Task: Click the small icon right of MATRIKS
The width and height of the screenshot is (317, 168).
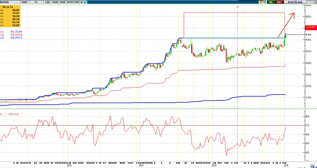Action: click(309, 2)
